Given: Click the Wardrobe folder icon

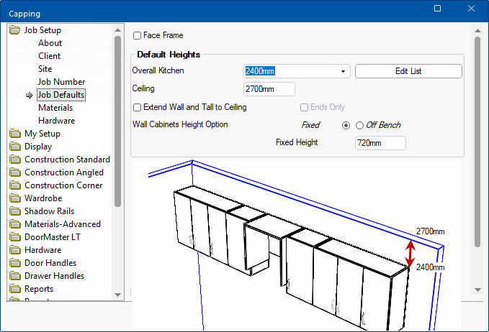Looking at the screenshot, I should pyautogui.click(x=15, y=198).
